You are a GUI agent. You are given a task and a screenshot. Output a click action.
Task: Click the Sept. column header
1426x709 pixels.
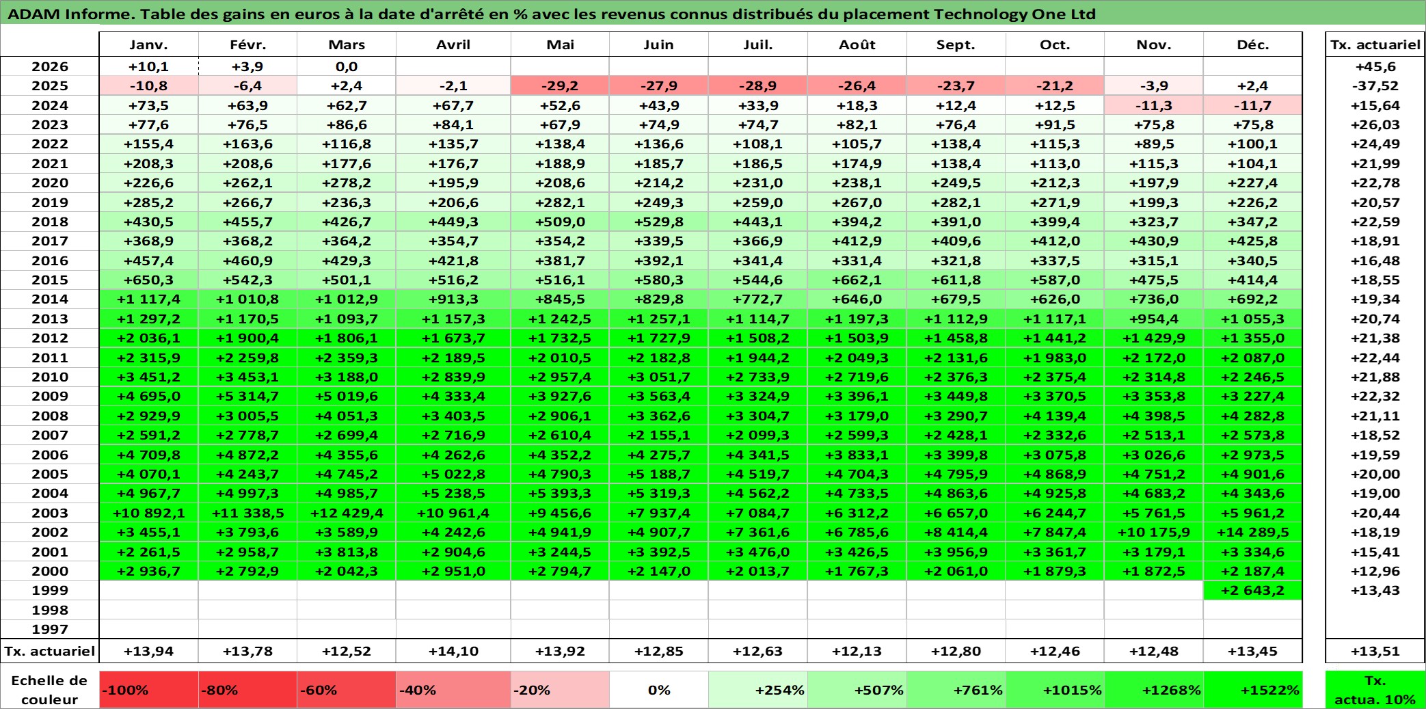pyautogui.click(x=956, y=44)
